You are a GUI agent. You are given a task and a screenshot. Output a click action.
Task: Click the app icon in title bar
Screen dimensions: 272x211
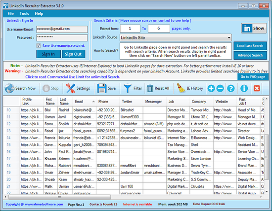coord(5,6)
